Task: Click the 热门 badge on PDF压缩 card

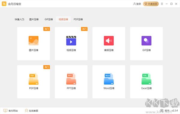Action: 46,67
